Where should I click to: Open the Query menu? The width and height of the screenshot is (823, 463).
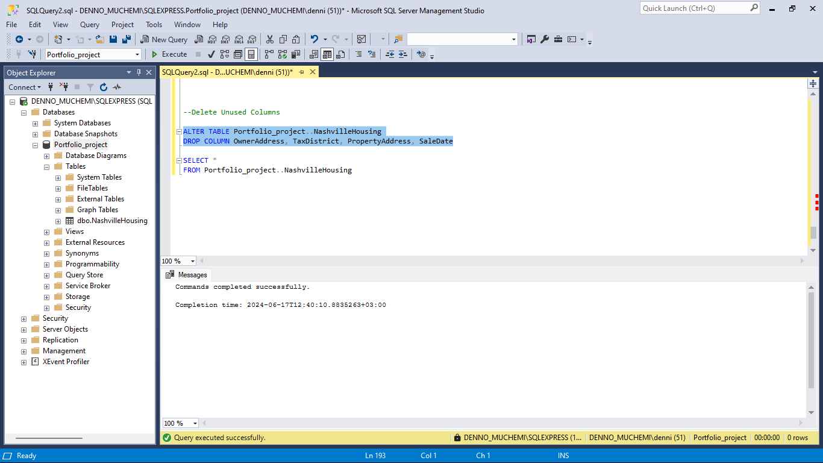click(90, 25)
